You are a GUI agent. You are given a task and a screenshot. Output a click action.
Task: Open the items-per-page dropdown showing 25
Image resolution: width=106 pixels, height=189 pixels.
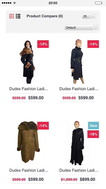coord(89,16)
